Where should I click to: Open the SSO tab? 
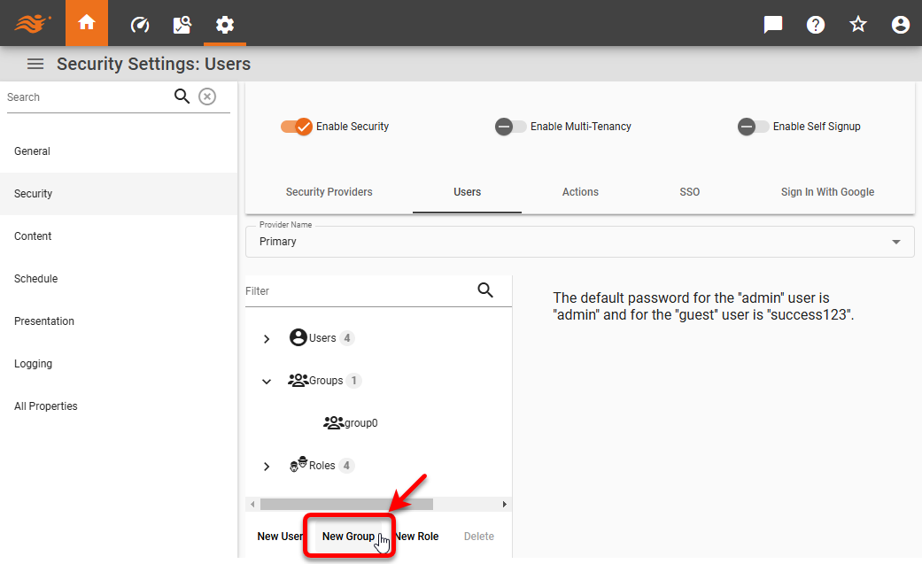(689, 191)
